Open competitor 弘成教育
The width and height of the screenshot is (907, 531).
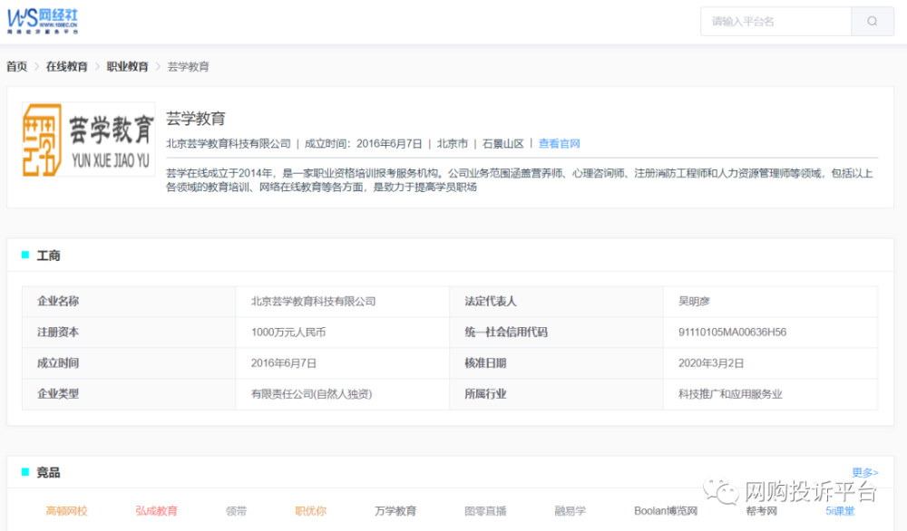[156, 511]
